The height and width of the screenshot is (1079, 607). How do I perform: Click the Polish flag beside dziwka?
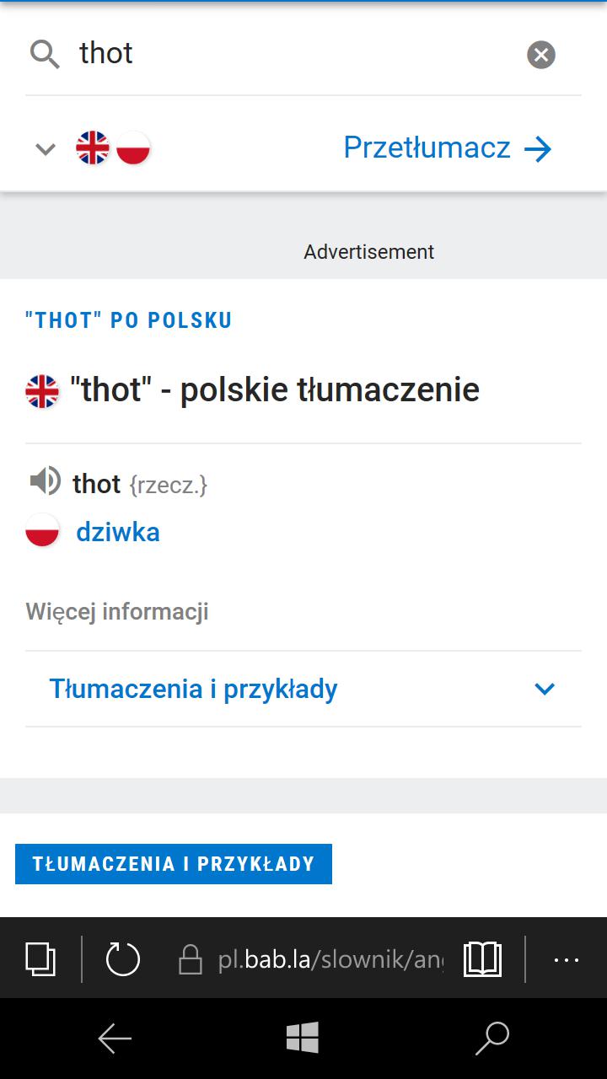[x=42, y=530]
